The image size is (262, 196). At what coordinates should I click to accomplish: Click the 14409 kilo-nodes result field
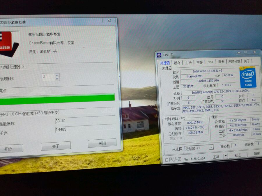coord(85,130)
